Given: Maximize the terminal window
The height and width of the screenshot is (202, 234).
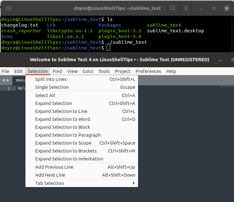Looking at the screenshot, I should point(214,8).
